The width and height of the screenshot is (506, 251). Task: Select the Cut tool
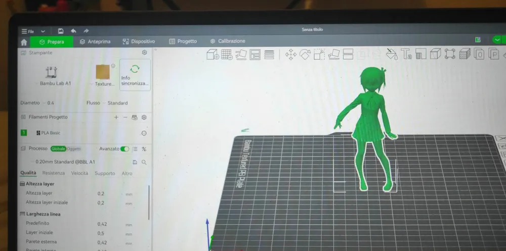coord(348,54)
